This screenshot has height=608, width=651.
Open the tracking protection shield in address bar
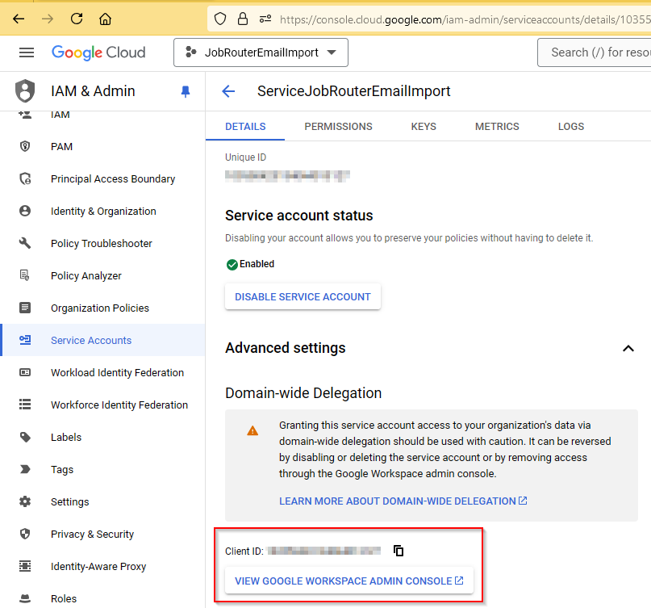(219, 18)
